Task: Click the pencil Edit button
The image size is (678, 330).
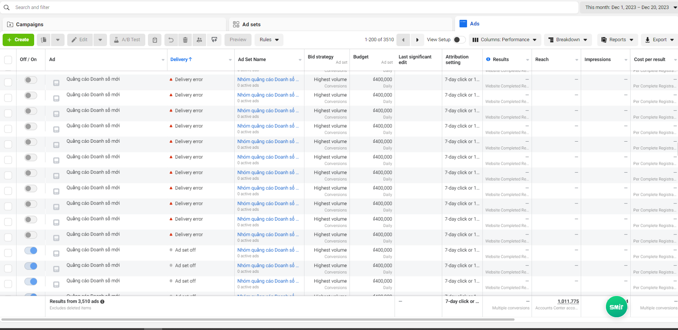Action: tap(80, 40)
